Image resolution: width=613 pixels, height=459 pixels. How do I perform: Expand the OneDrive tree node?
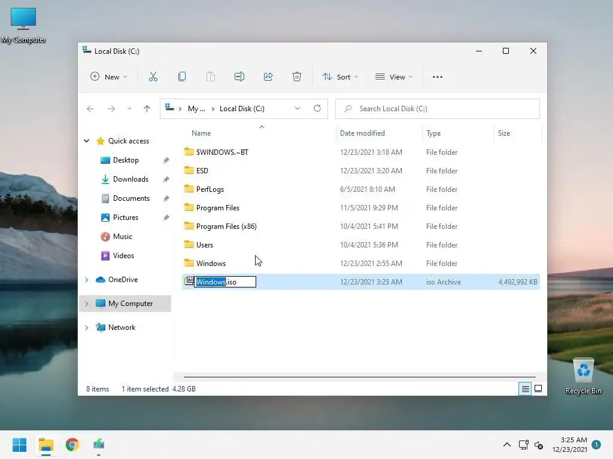[x=87, y=280]
